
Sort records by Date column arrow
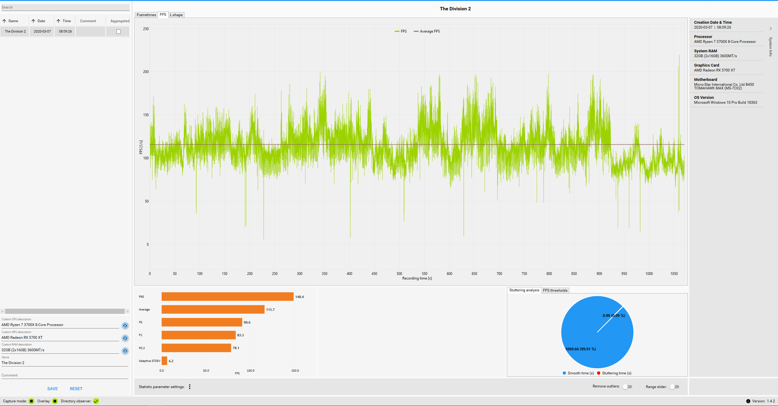click(33, 21)
